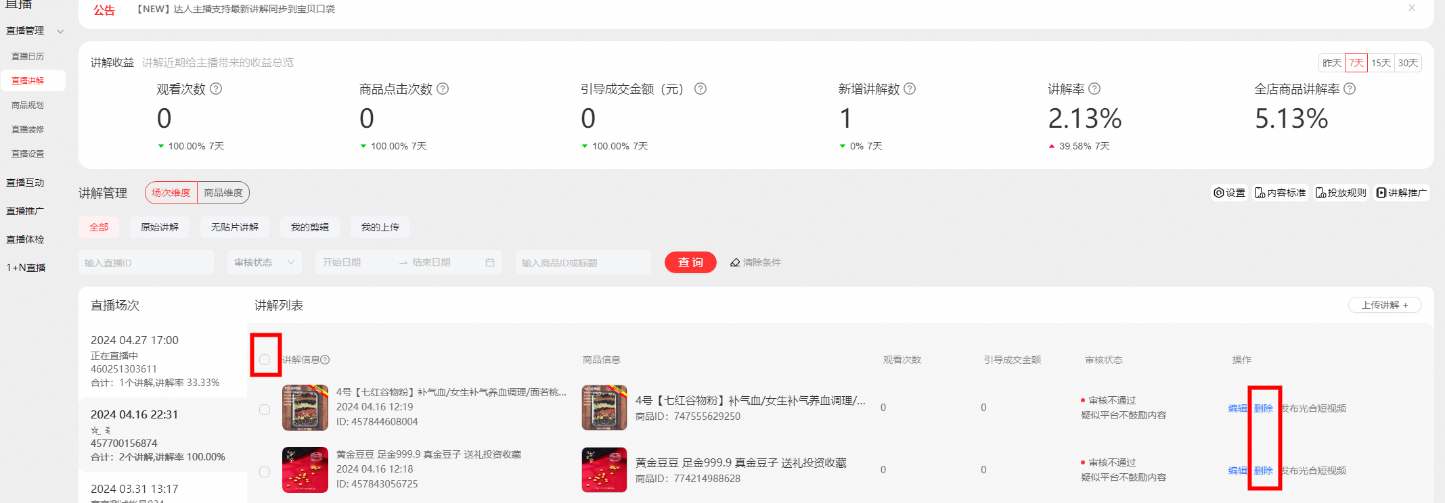Screen dimensions: 1445x503
Task: Open 1+N直播 sidebar menu
Action: click(x=26, y=268)
